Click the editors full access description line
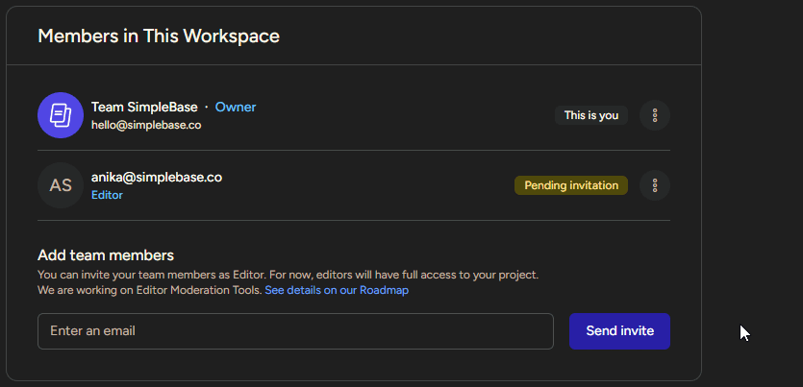 288,275
